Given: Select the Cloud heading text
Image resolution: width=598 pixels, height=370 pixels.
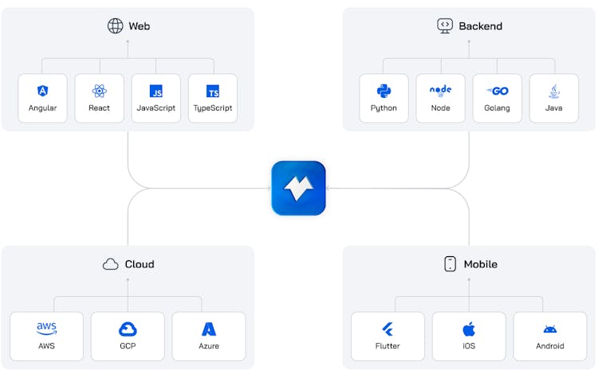Looking at the screenshot, I should point(140,264).
